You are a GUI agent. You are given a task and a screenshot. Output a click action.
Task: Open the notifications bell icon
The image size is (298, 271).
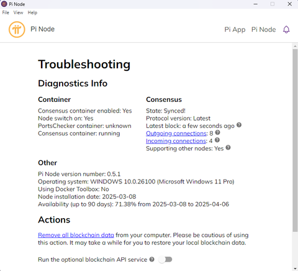(x=286, y=30)
